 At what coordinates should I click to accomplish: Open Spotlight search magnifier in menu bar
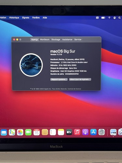[x=119, y=18]
